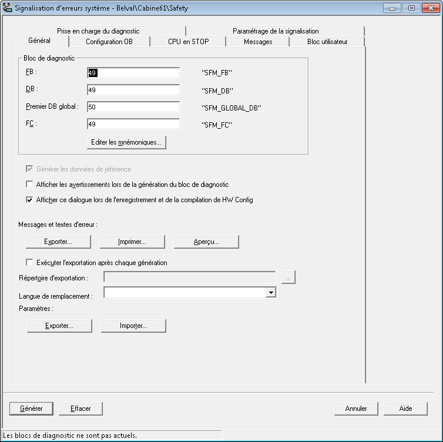Viewport: 443px width, 442px height.
Task: Click the "SFM_GLOBAL_DB" symbol text
Action: [231, 108]
